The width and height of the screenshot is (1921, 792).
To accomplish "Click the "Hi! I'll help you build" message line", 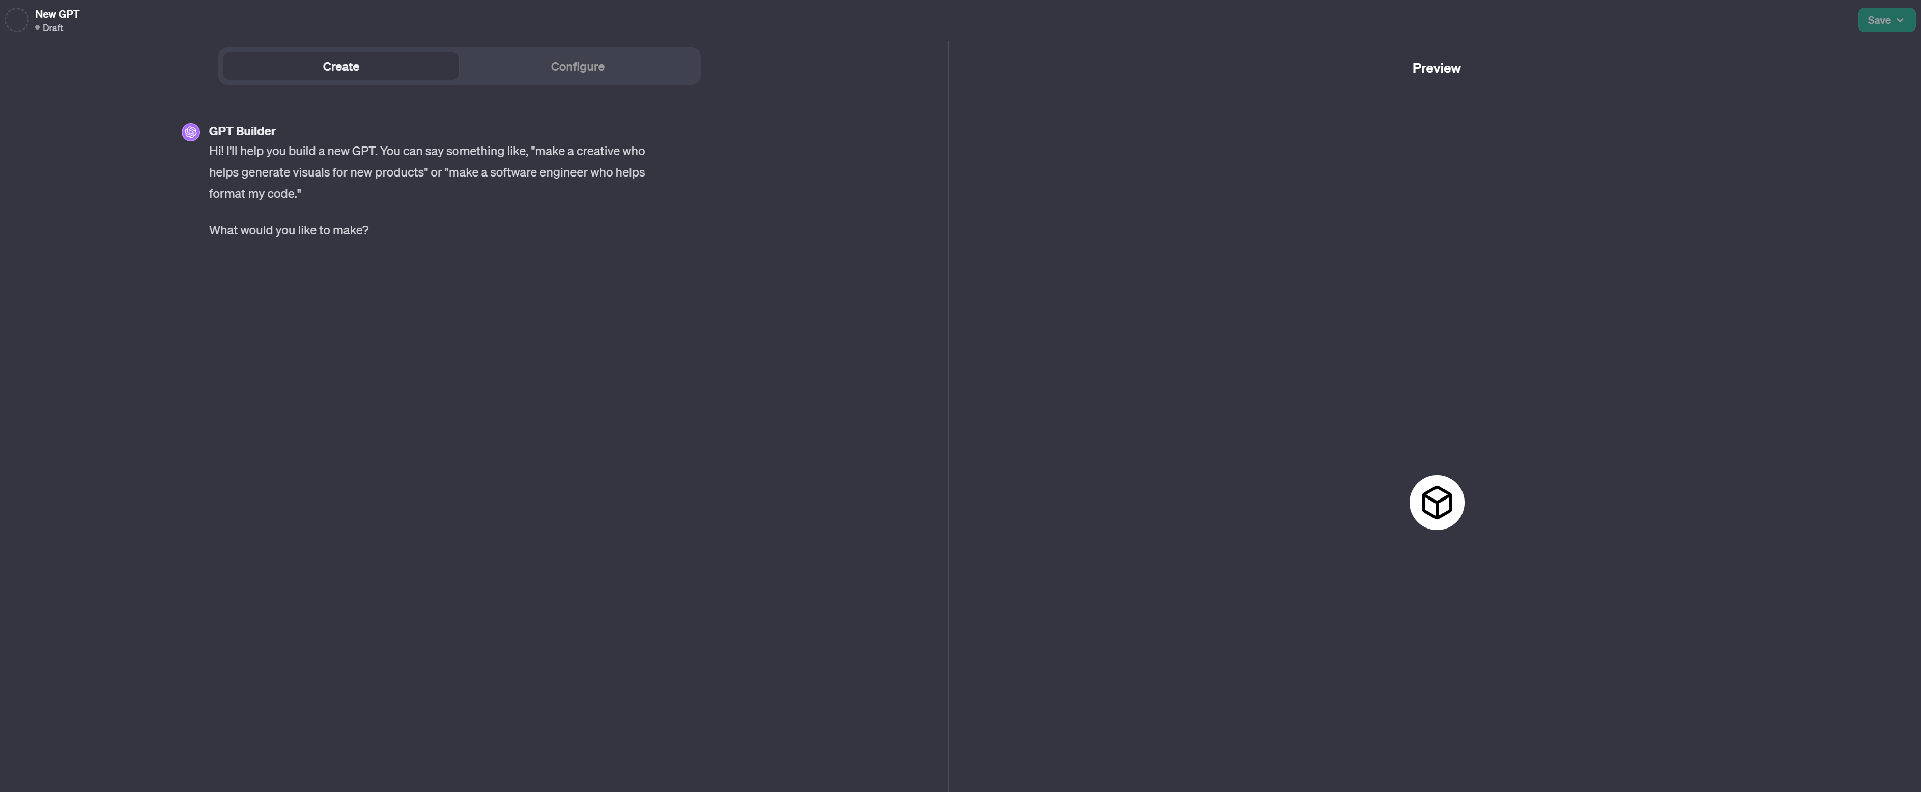I will (x=426, y=152).
